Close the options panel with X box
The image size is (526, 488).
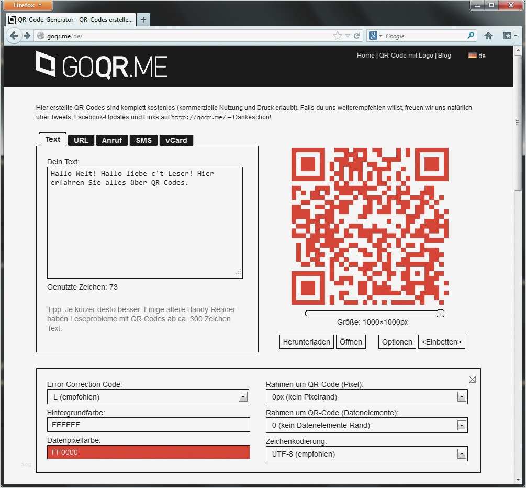(472, 379)
